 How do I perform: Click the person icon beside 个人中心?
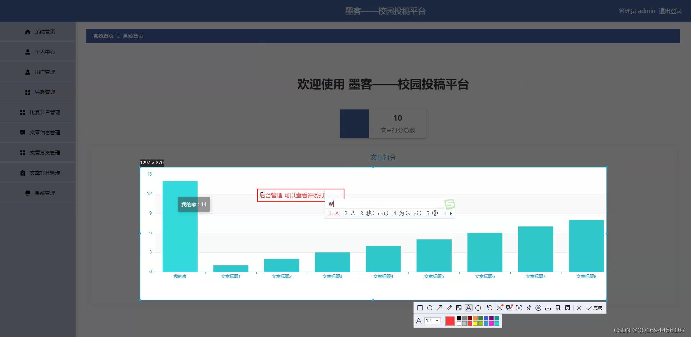click(x=28, y=52)
